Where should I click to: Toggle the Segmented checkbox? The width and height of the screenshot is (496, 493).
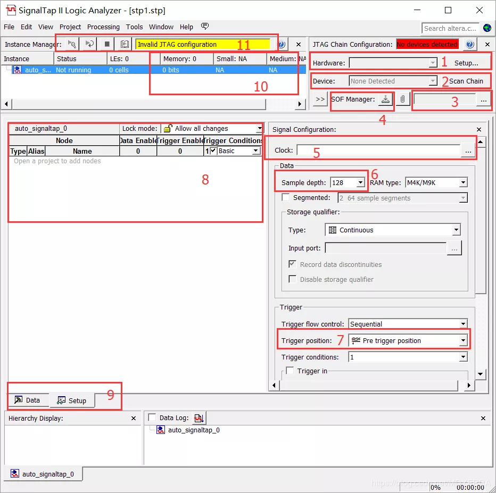coord(286,197)
